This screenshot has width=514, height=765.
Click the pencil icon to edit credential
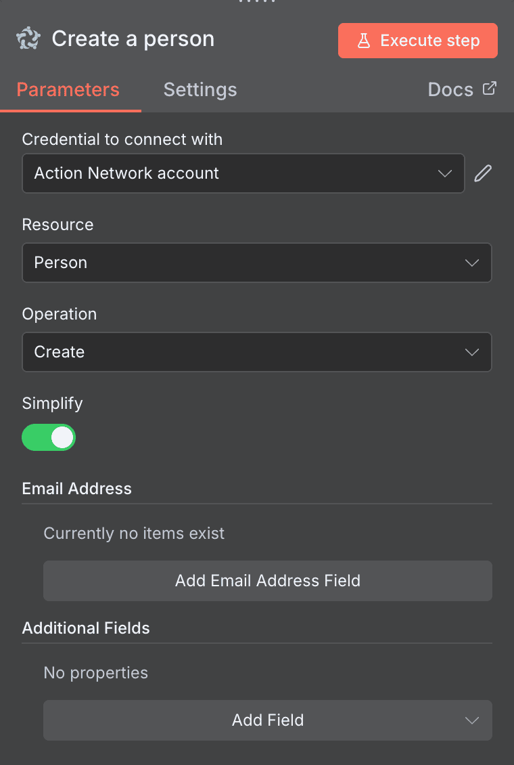click(482, 173)
